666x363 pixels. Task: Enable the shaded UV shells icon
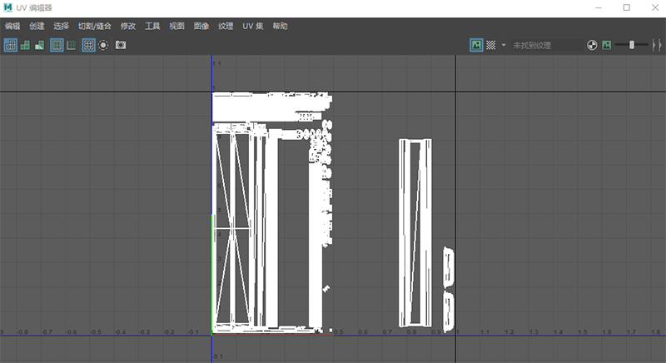(25, 45)
